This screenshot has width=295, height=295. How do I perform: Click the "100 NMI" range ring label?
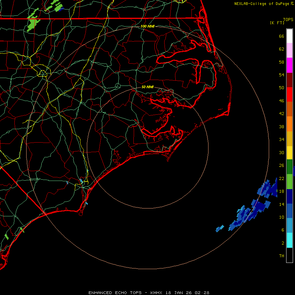[147, 26]
